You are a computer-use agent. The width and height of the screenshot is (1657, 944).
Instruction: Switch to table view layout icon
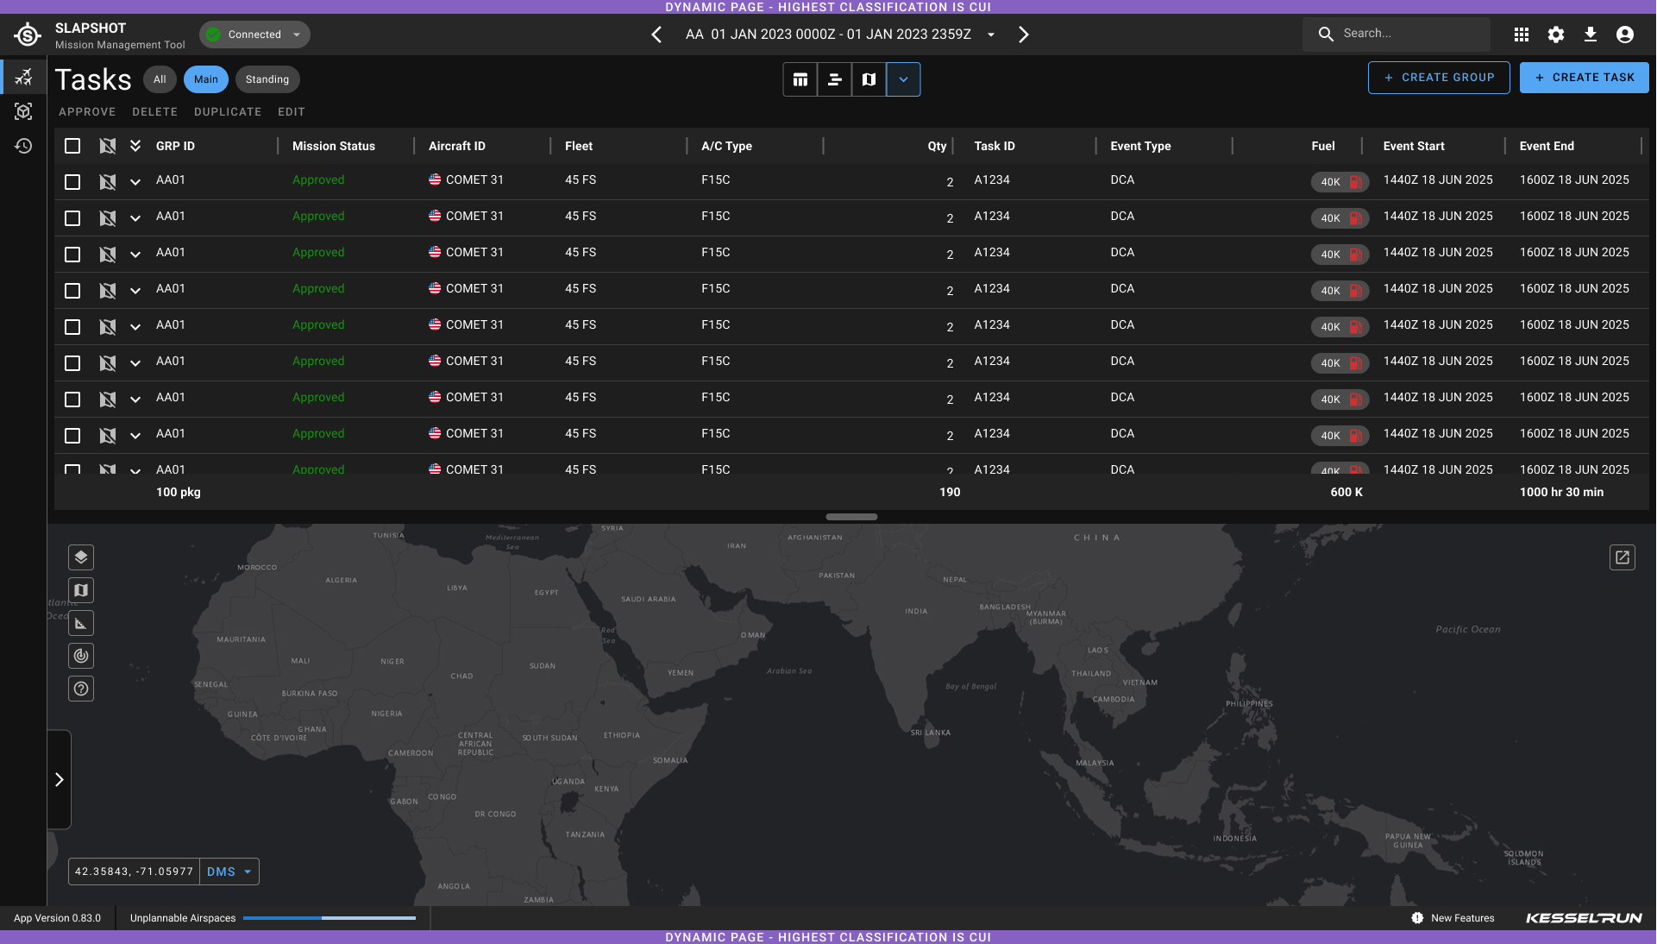pyautogui.click(x=800, y=79)
